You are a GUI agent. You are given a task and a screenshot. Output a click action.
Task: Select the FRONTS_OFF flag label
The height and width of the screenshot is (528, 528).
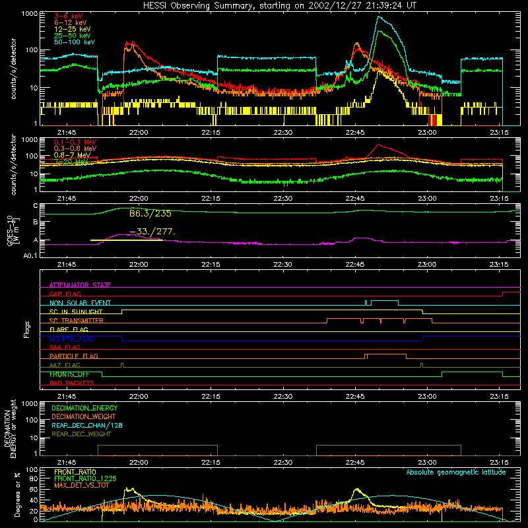[x=69, y=374]
